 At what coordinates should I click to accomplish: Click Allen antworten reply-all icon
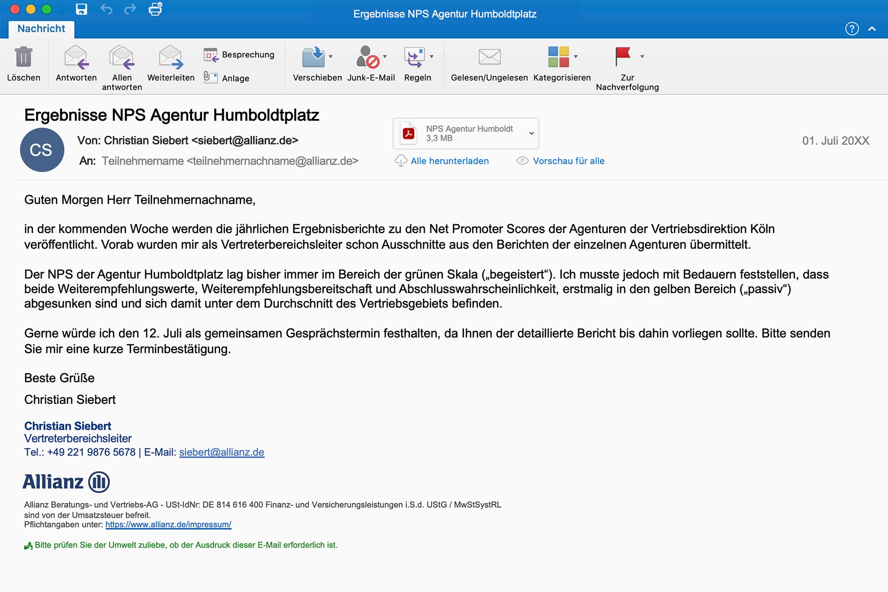click(x=122, y=57)
